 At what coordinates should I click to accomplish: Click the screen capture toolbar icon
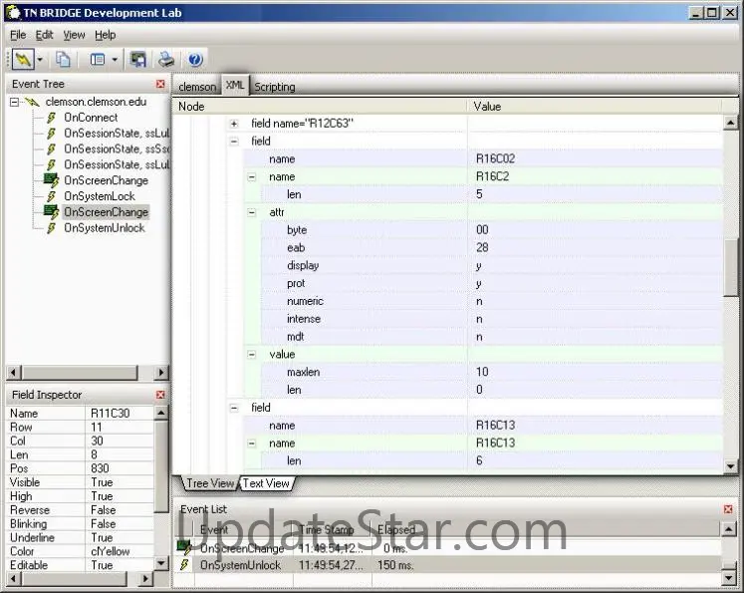pyautogui.click(x=138, y=60)
